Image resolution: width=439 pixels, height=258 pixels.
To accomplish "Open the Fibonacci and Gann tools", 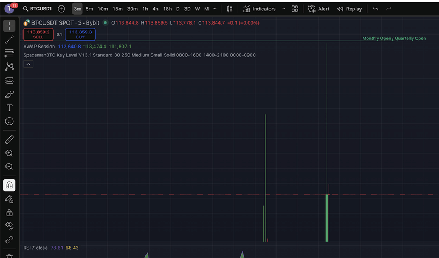I will point(9,53).
